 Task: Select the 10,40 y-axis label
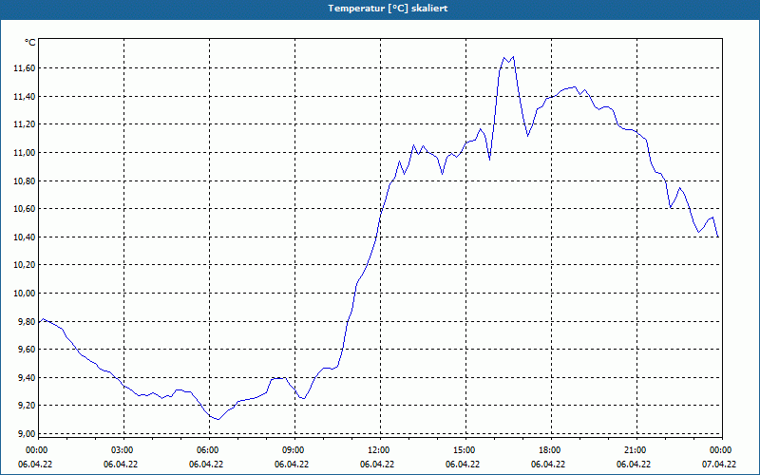25,237
